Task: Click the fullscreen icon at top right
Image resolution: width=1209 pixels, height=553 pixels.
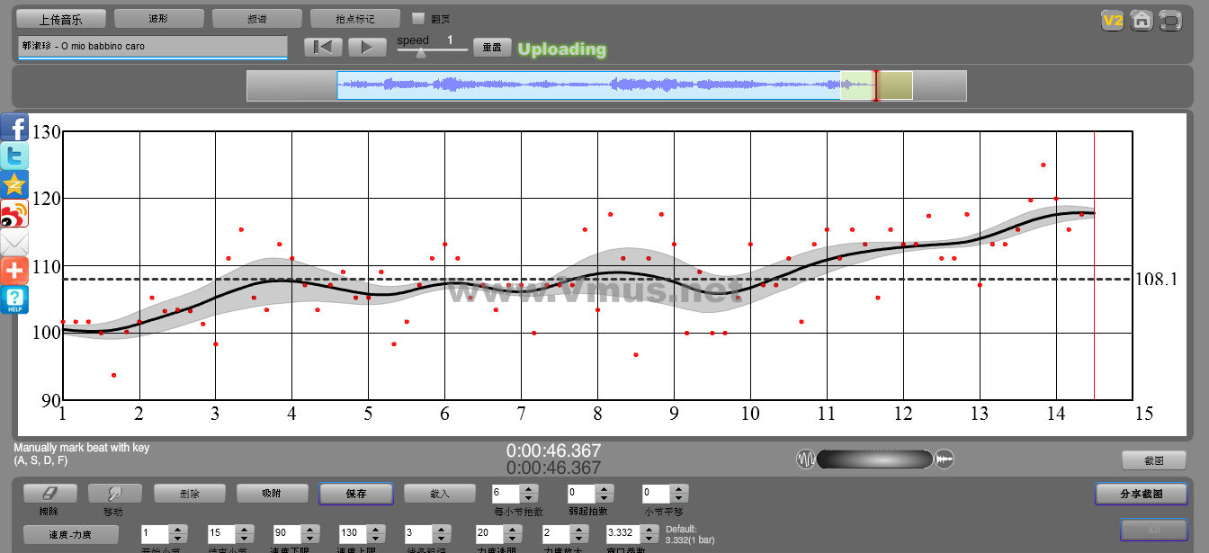Action: tap(1170, 20)
